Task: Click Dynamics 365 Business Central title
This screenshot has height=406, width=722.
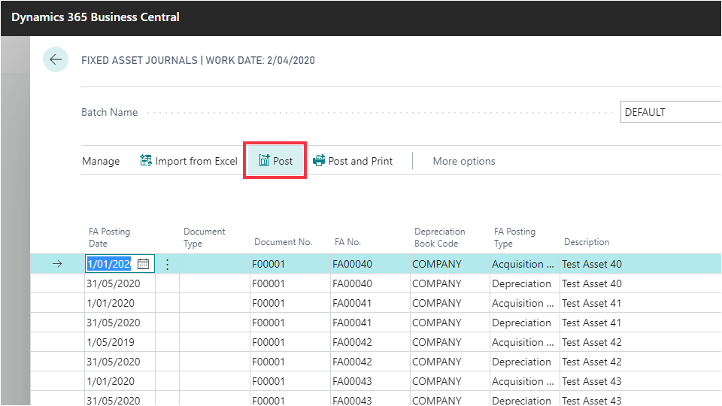Action: 96,17
